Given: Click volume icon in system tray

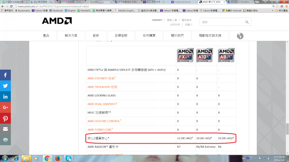Looking at the screenshot, I should (269, 158).
